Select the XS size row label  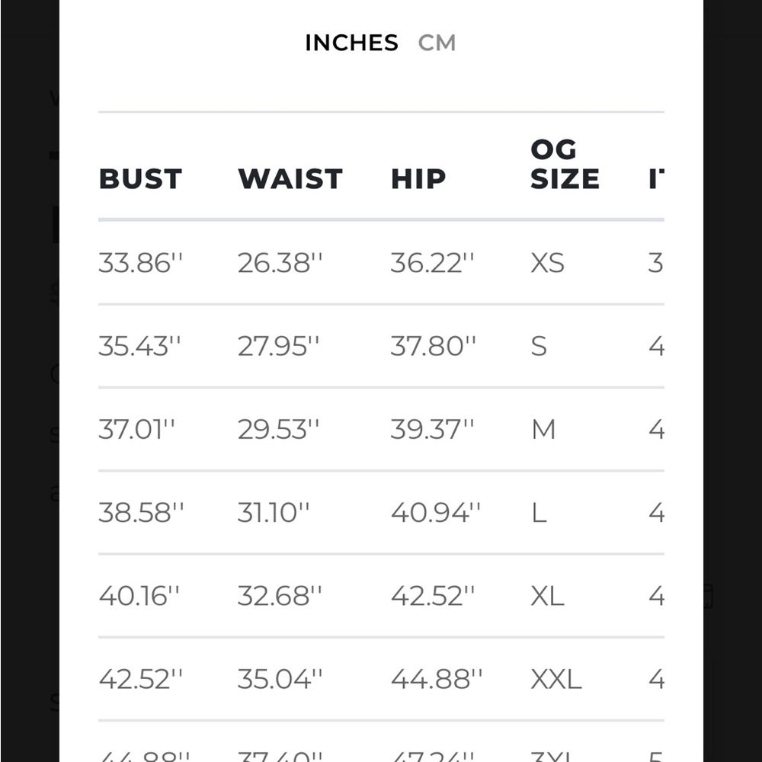tap(547, 263)
